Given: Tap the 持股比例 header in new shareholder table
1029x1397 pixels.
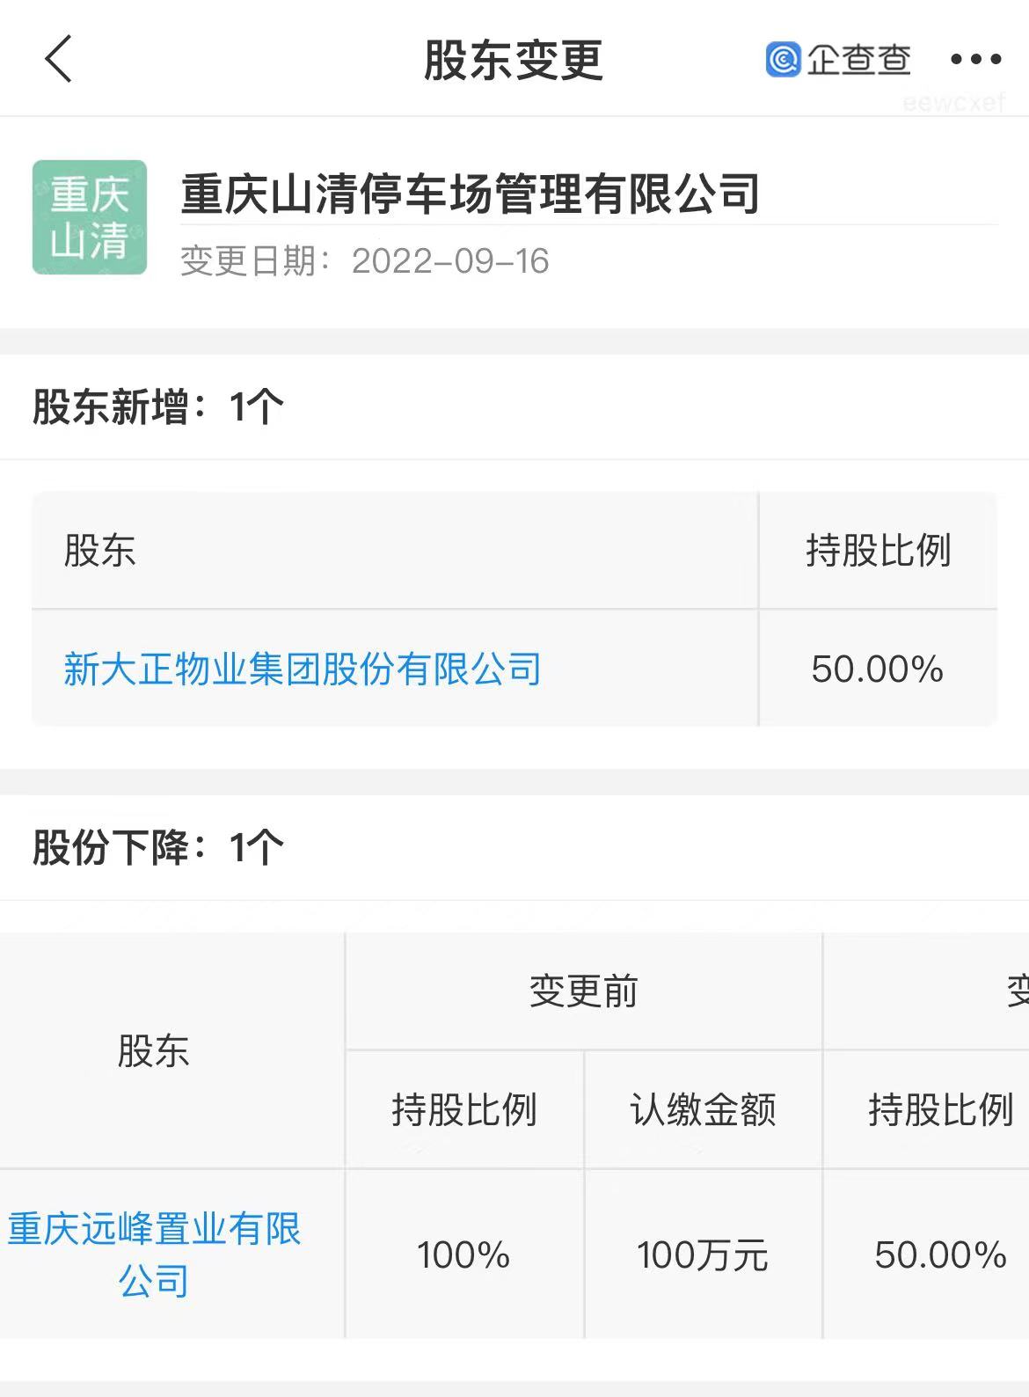Looking at the screenshot, I should pos(878,551).
